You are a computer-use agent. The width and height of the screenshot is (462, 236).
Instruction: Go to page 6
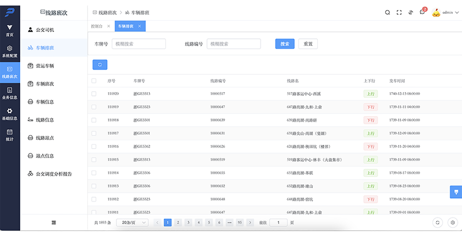pos(219,223)
